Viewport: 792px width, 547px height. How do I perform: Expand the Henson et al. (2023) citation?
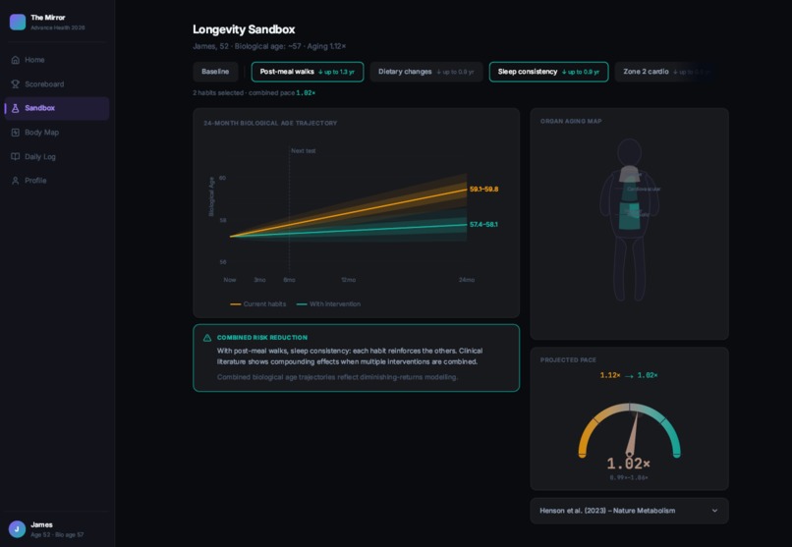tap(629, 511)
